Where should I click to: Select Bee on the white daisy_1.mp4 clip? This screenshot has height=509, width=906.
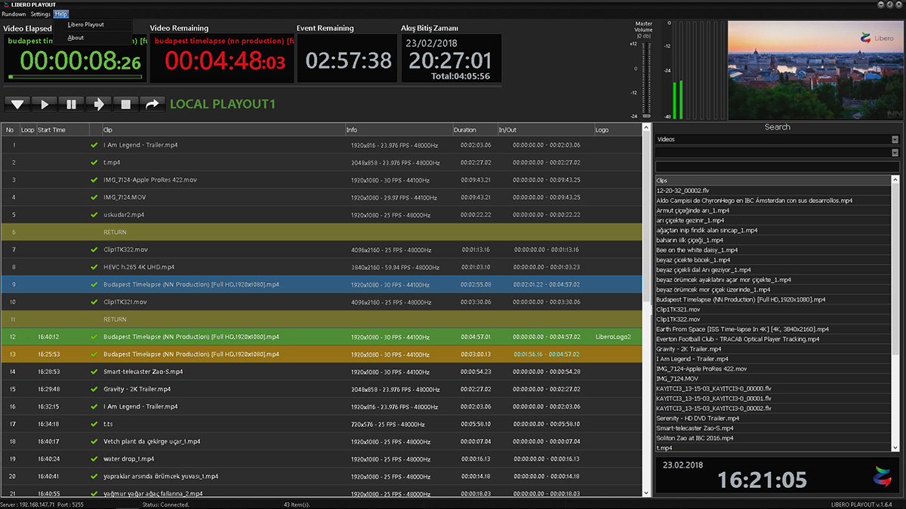[773, 250]
